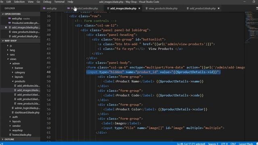Close the add_product.blade.php tab
The width and height of the screenshot is (258, 145).
click(x=218, y=8)
